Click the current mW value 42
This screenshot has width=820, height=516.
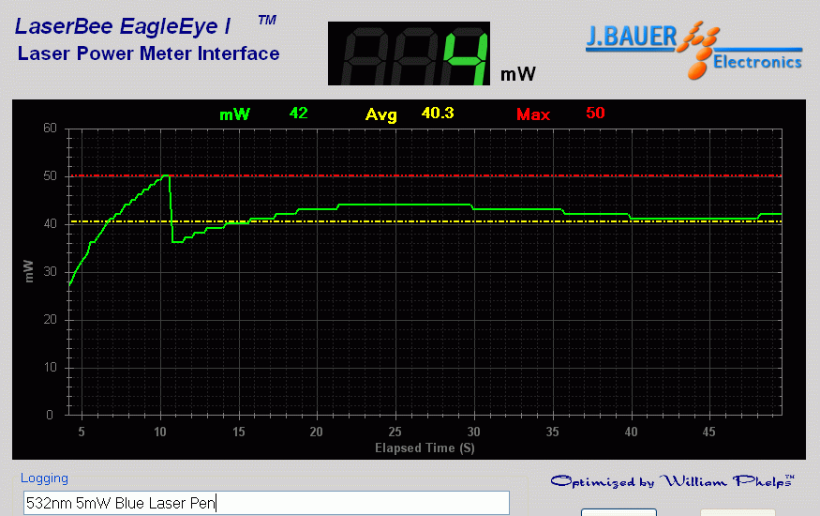point(299,113)
